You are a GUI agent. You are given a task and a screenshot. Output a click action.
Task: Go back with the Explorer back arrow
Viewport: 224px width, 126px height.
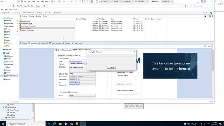tap(2, 6)
